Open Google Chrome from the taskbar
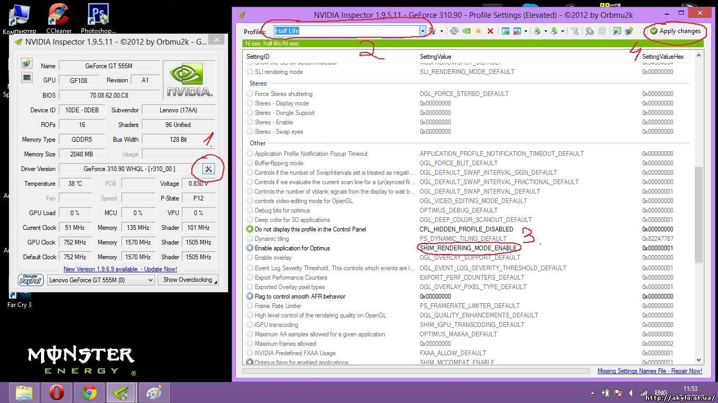This screenshot has height=403, width=718. click(x=89, y=393)
